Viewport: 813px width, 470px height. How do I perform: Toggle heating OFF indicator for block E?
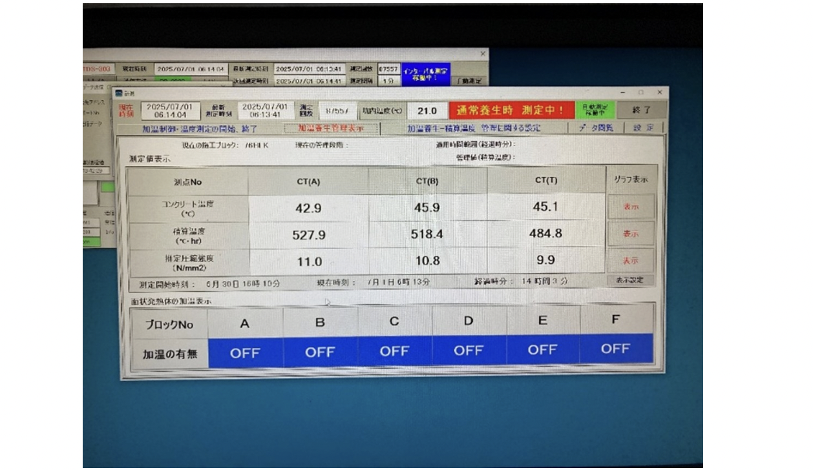coord(542,350)
